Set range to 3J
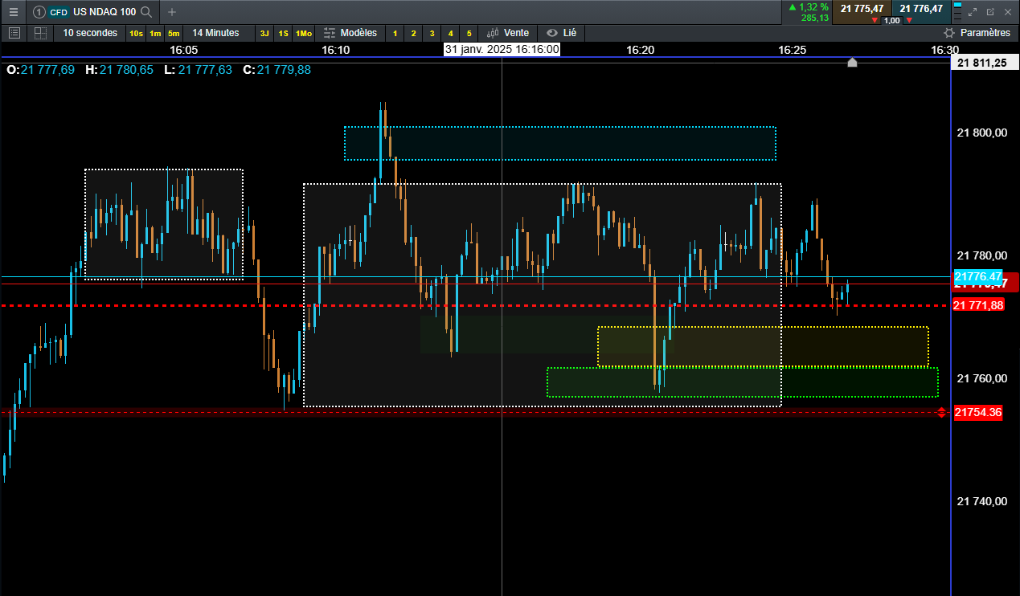Screen dimensions: 1020x596 pyautogui.click(x=264, y=33)
